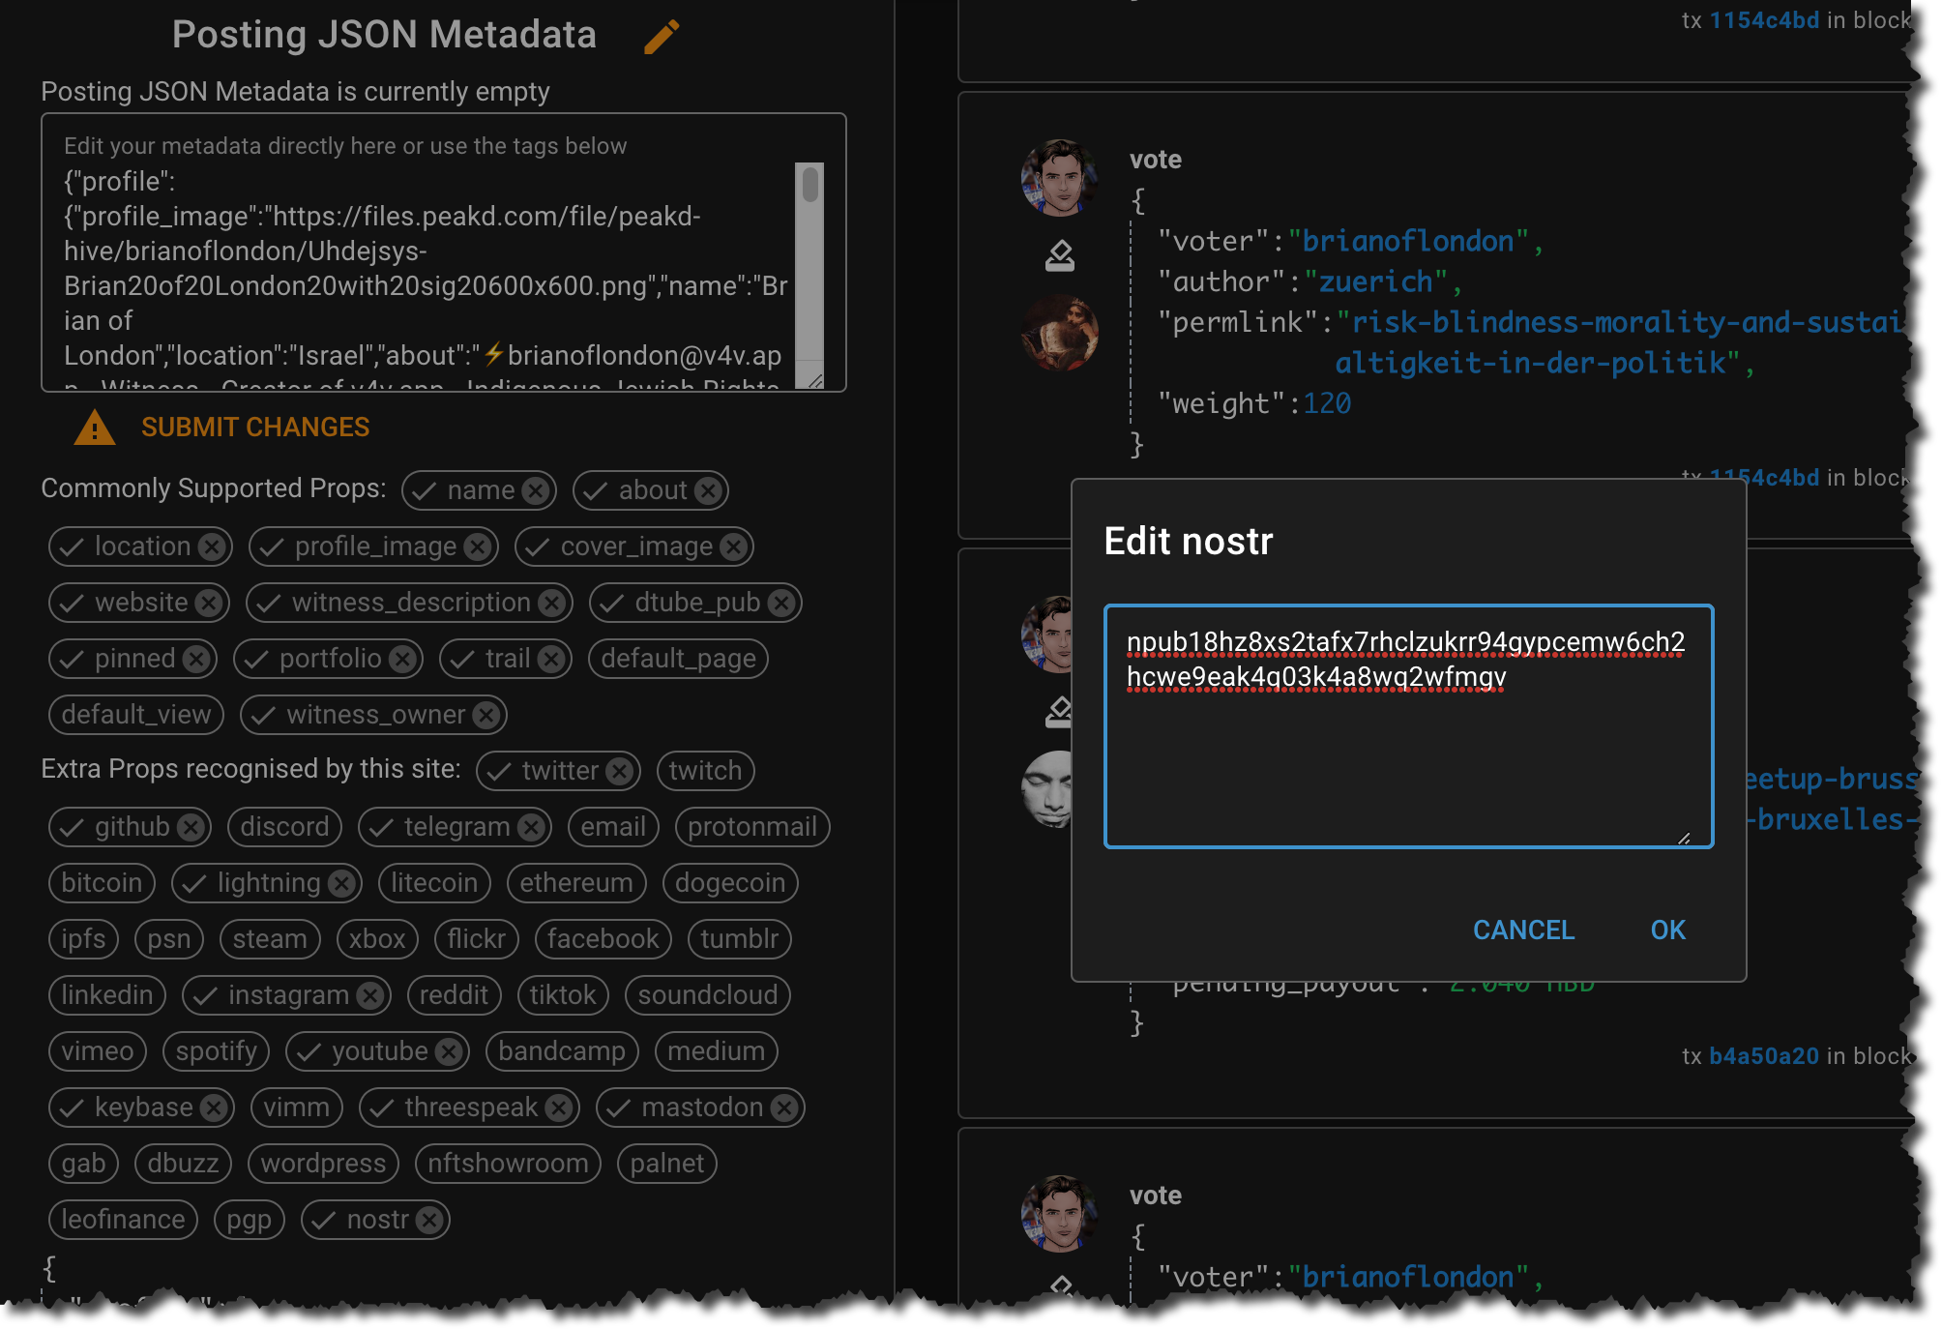Remove the dtube_pub prop with its x icon
The image size is (1942, 1329).
(x=781, y=603)
